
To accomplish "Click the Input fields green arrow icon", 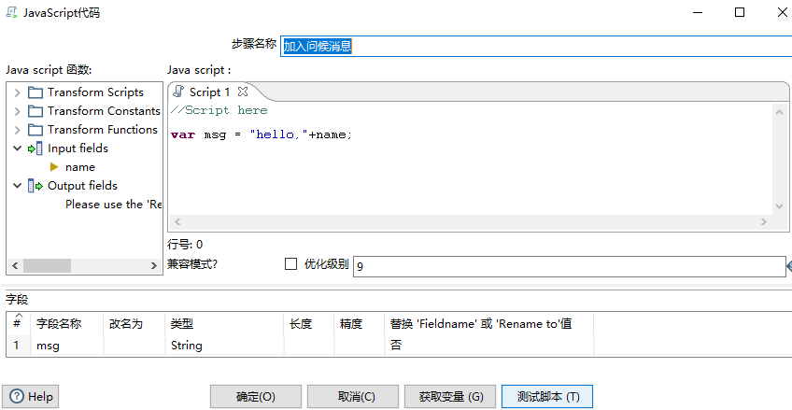I will tap(35, 148).
